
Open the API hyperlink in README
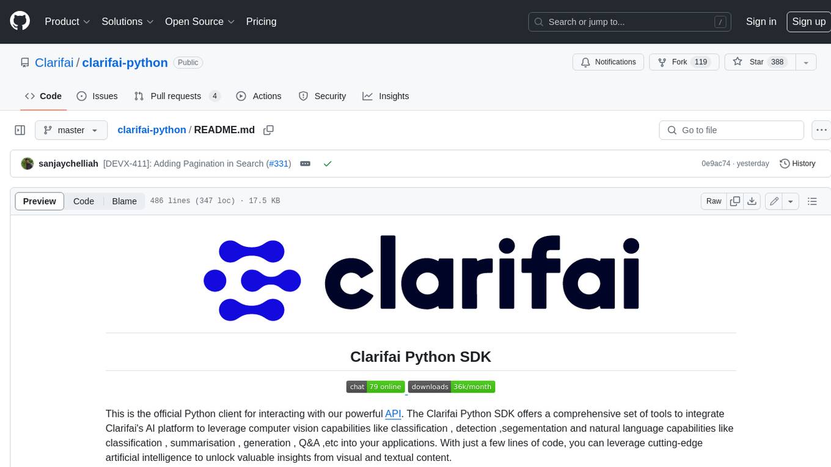(393, 414)
